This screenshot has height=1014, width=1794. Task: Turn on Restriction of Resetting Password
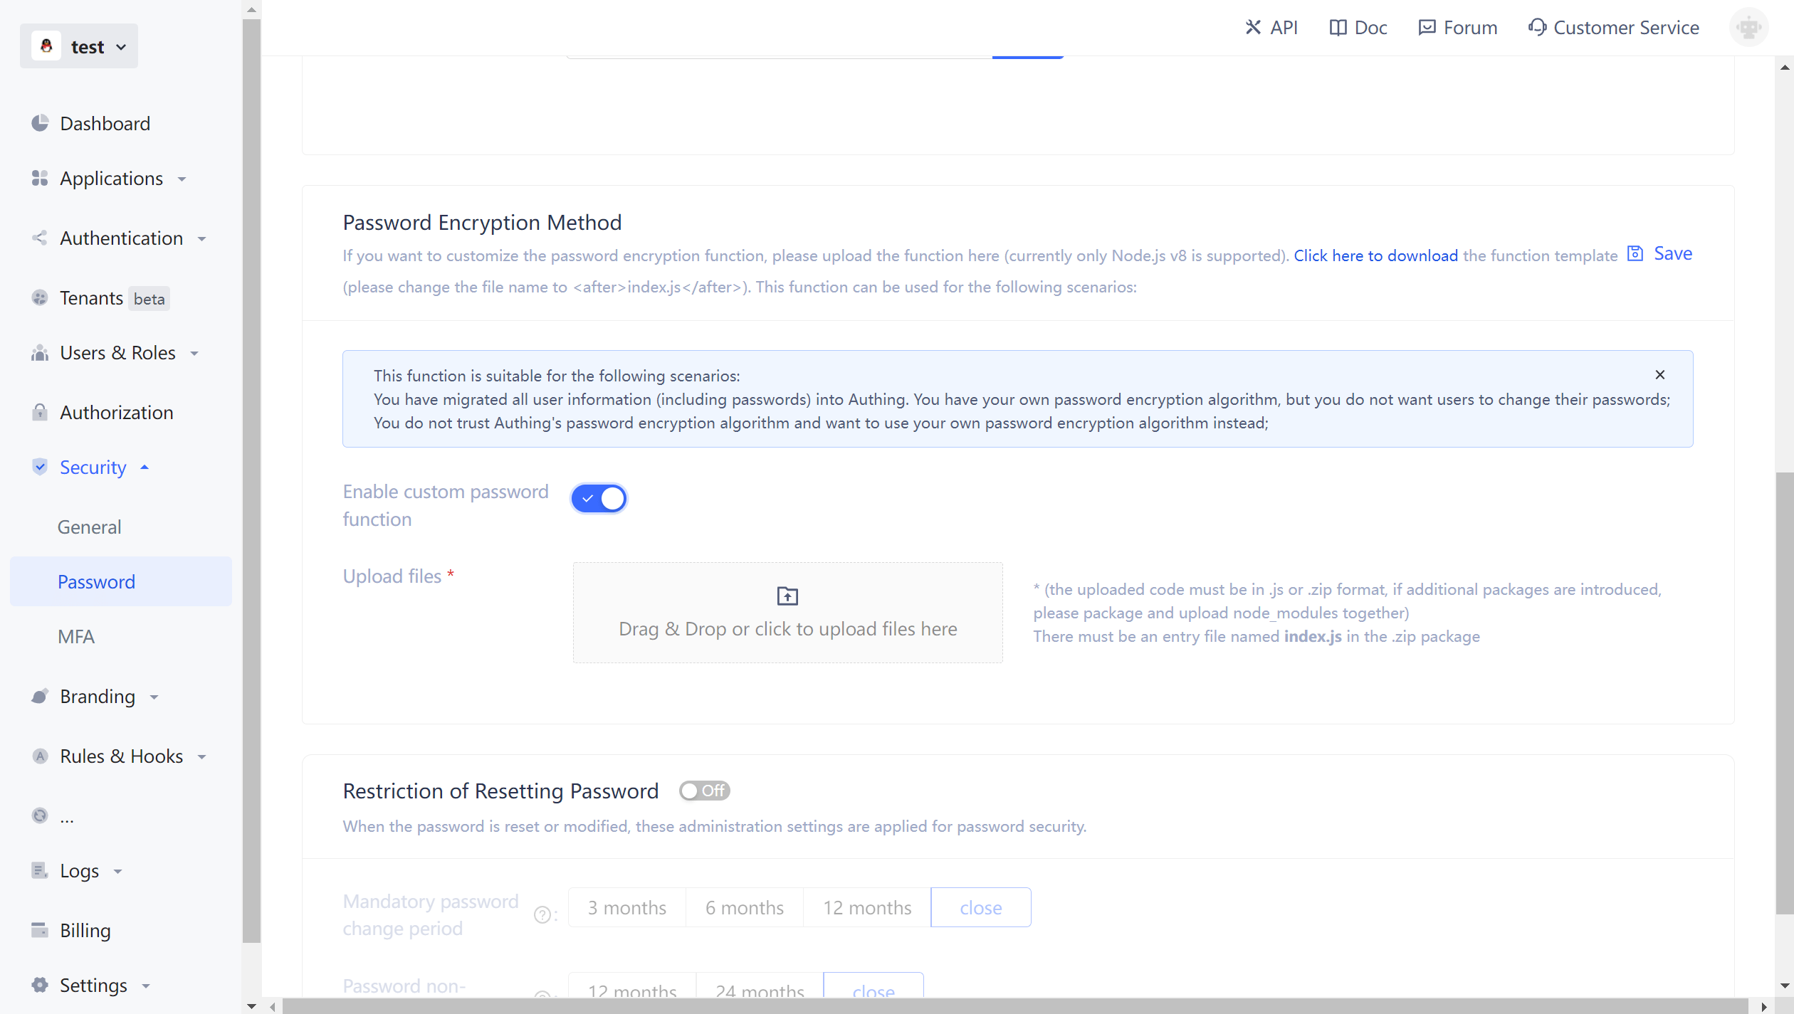point(704,791)
